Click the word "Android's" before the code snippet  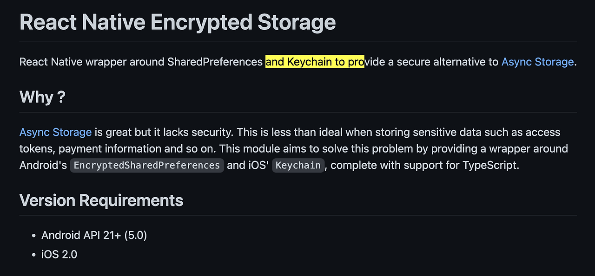click(43, 166)
